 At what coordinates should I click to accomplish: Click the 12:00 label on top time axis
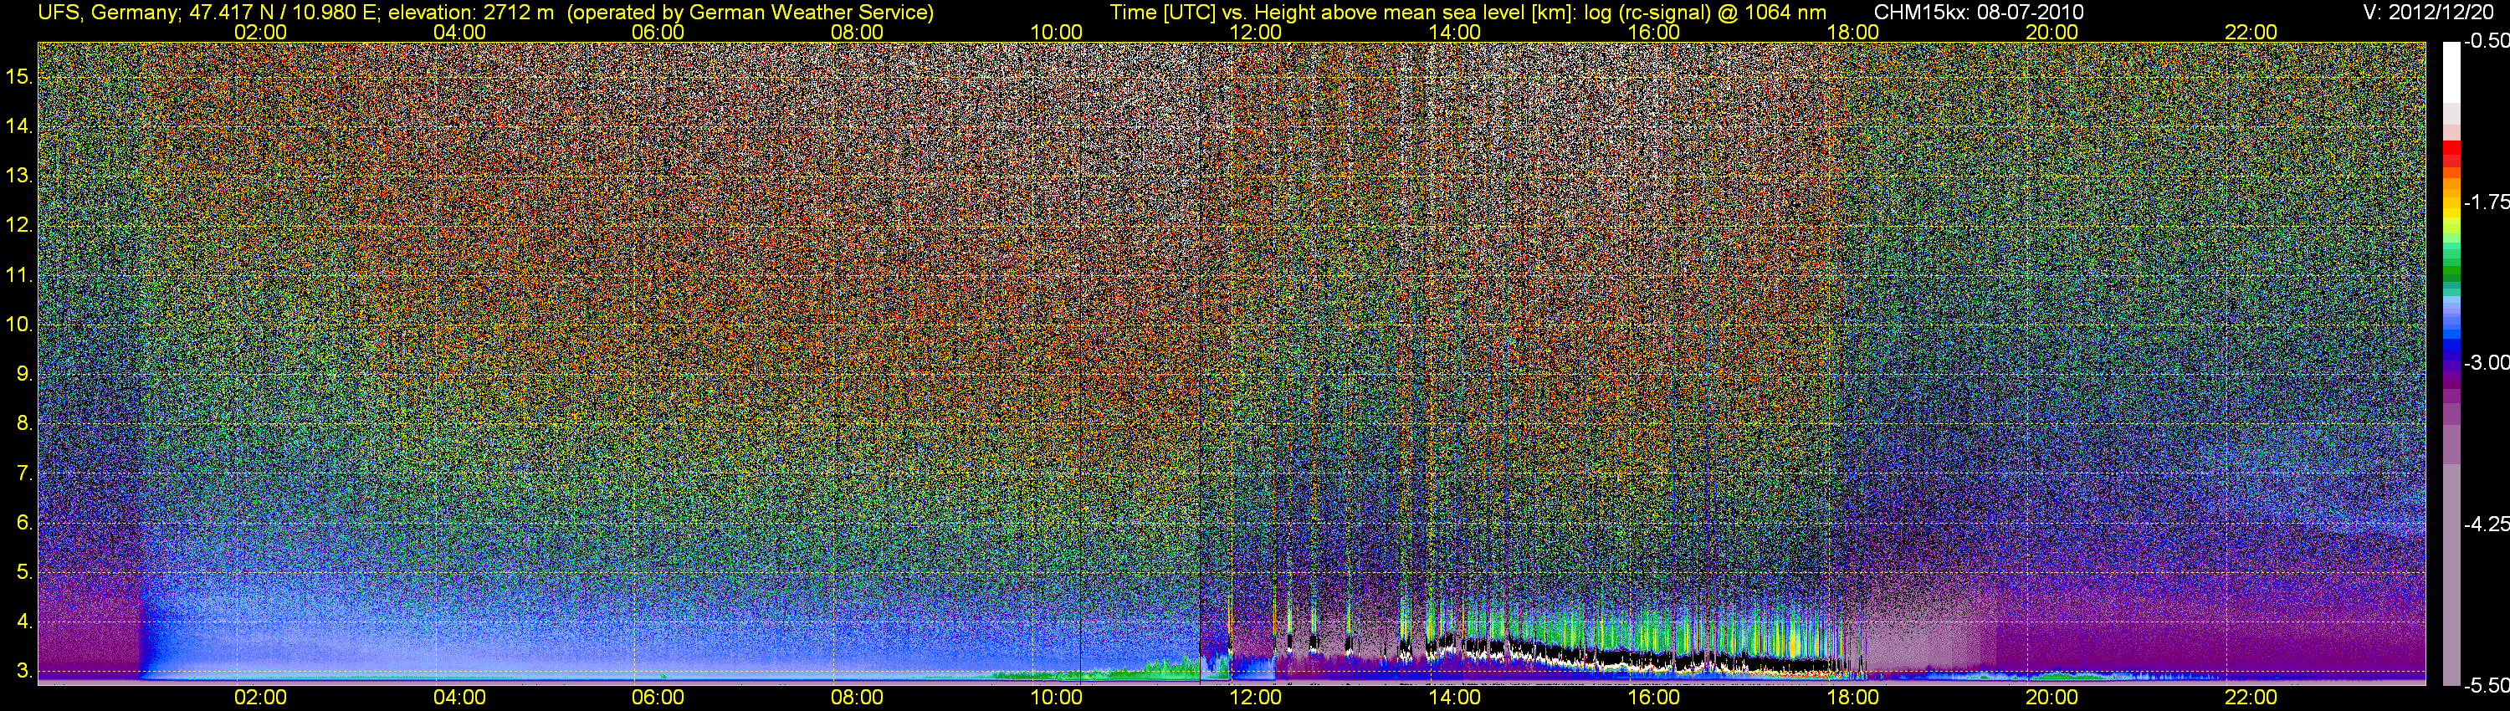[1255, 32]
